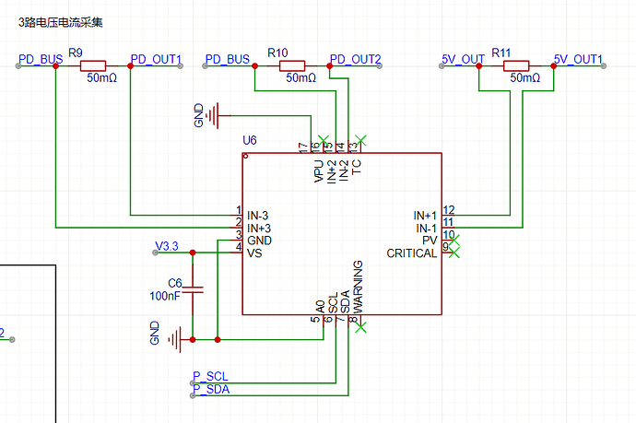Click the PD_OUT1 net label
636x423 pixels.
pyautogui.click(x=157, y=59)
